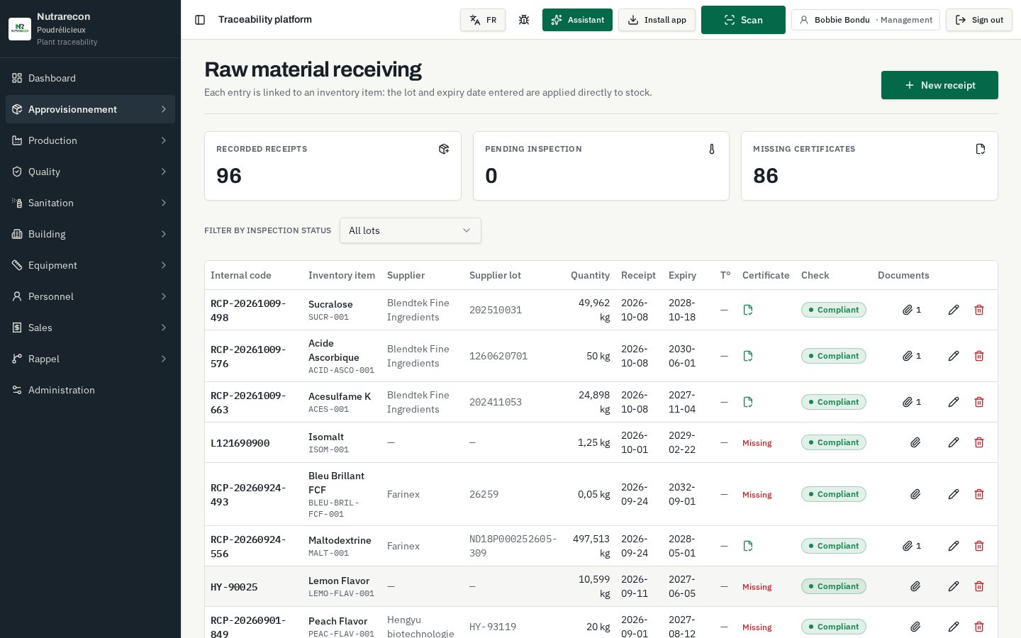Expand the Approvisionnement menu chevron
Screen dimensions: 1021x638
(164, 109)
